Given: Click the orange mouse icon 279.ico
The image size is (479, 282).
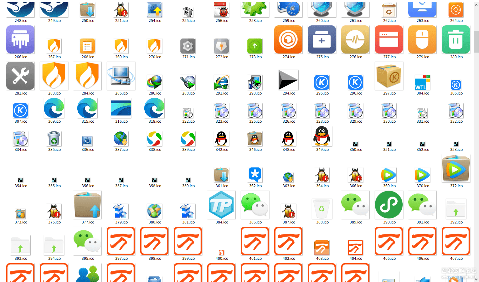Looking at the screenshot, I should coord(422,40).
